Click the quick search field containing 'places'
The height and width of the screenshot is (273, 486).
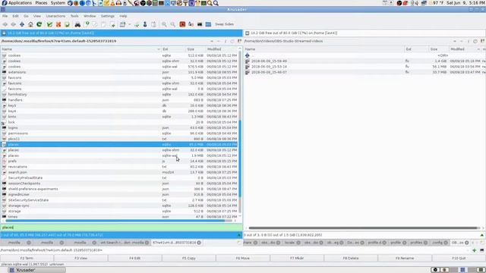[121, 227]
